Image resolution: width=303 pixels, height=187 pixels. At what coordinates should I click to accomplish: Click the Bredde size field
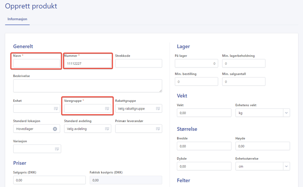(x=204, y=146)
